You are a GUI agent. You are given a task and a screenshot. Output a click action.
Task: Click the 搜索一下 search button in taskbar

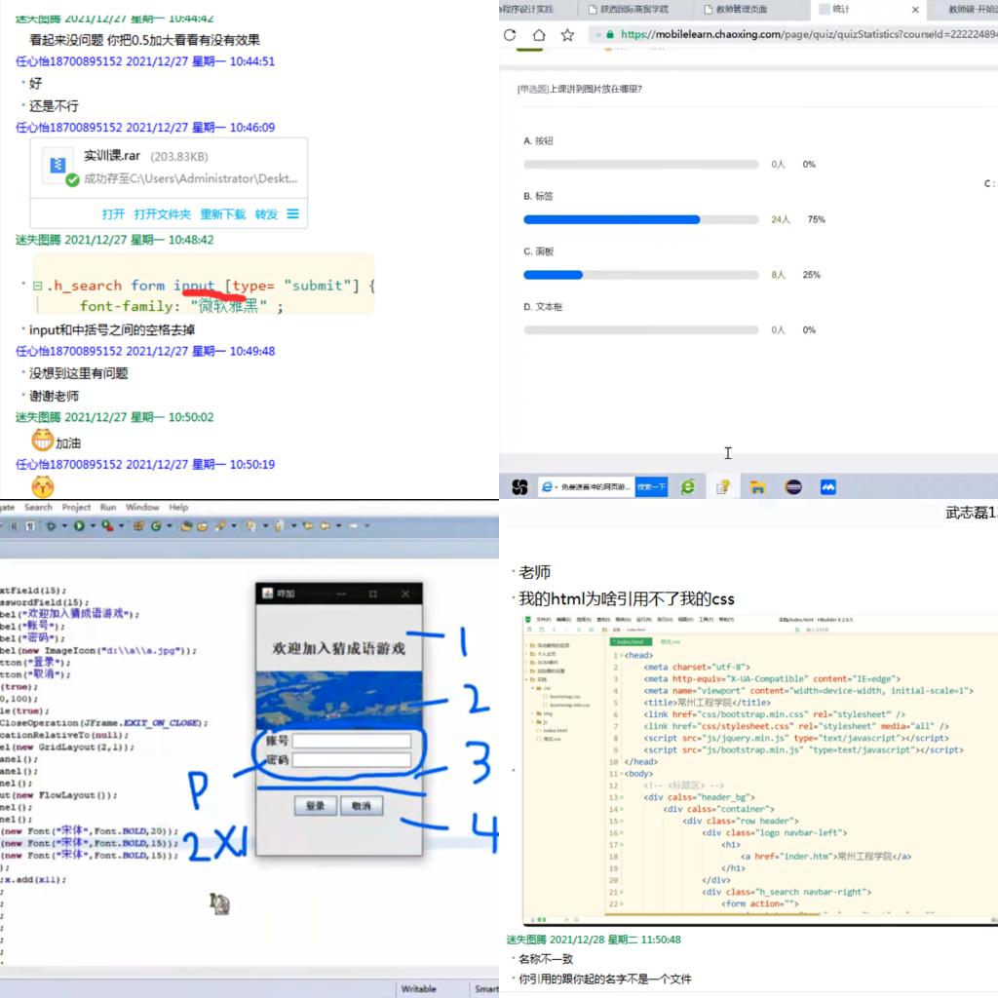651,487
